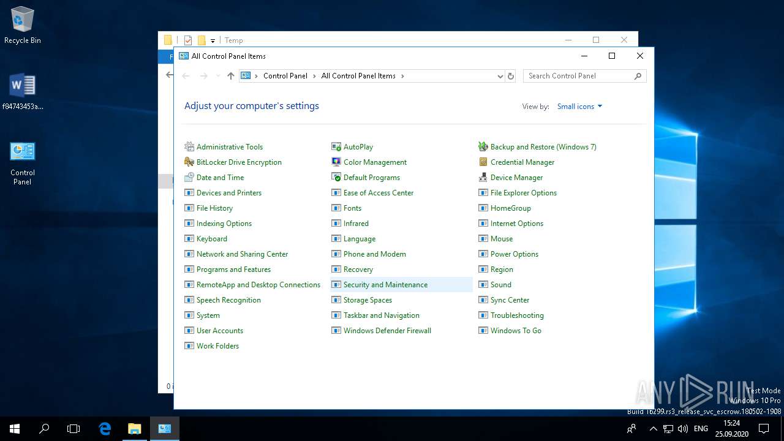Click the network icon in system tray
The width and height of the screenshot is (784, 441).
[668, 429]
